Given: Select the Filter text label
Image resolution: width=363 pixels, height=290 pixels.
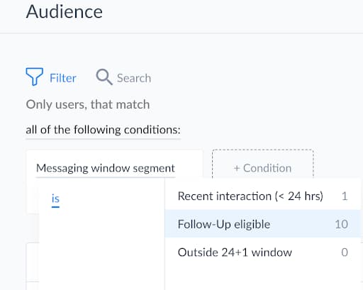Looking at the screenshot, I should (x=63, y=78).
